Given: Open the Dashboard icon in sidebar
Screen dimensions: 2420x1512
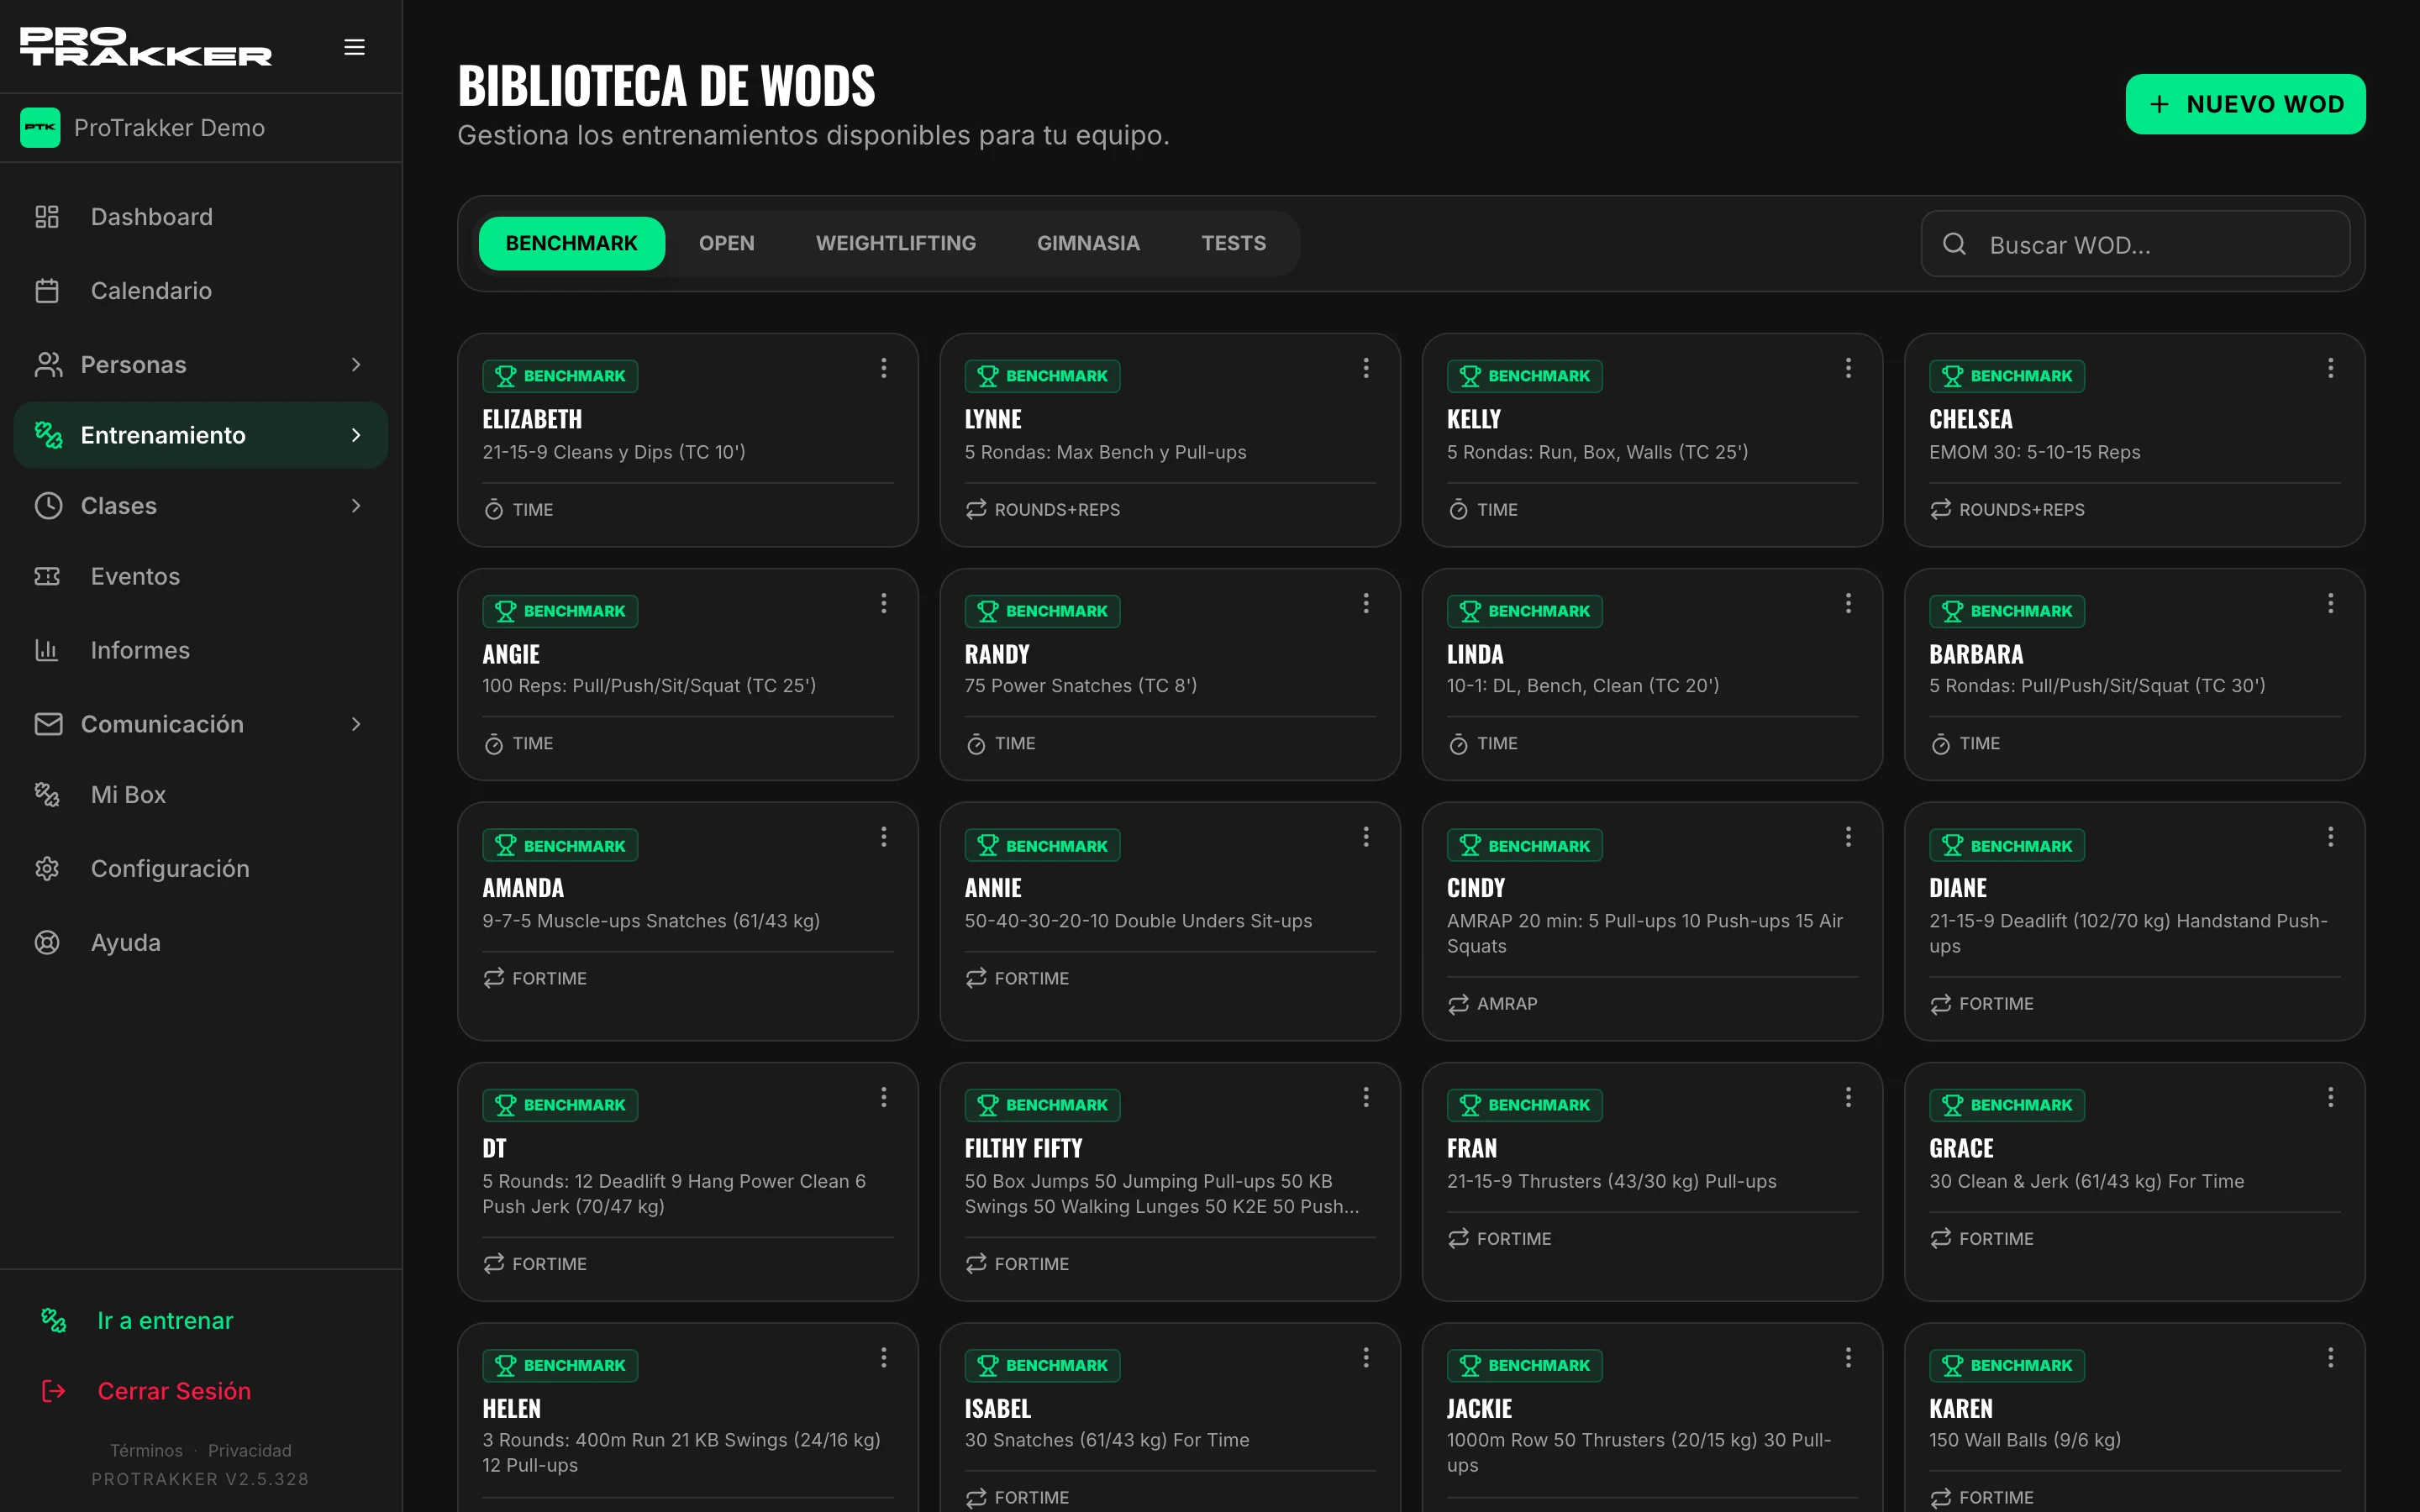Looking at the screenshot, I should pos(47,217).
